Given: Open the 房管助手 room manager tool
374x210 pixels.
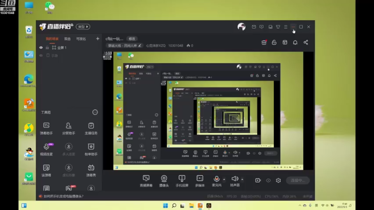Looking at the screenshot, I should (69, 128).
